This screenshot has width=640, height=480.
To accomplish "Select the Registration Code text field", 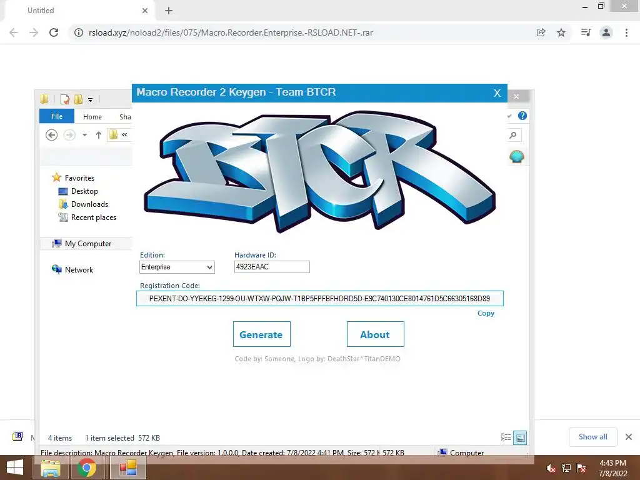I will click(319, 298).
